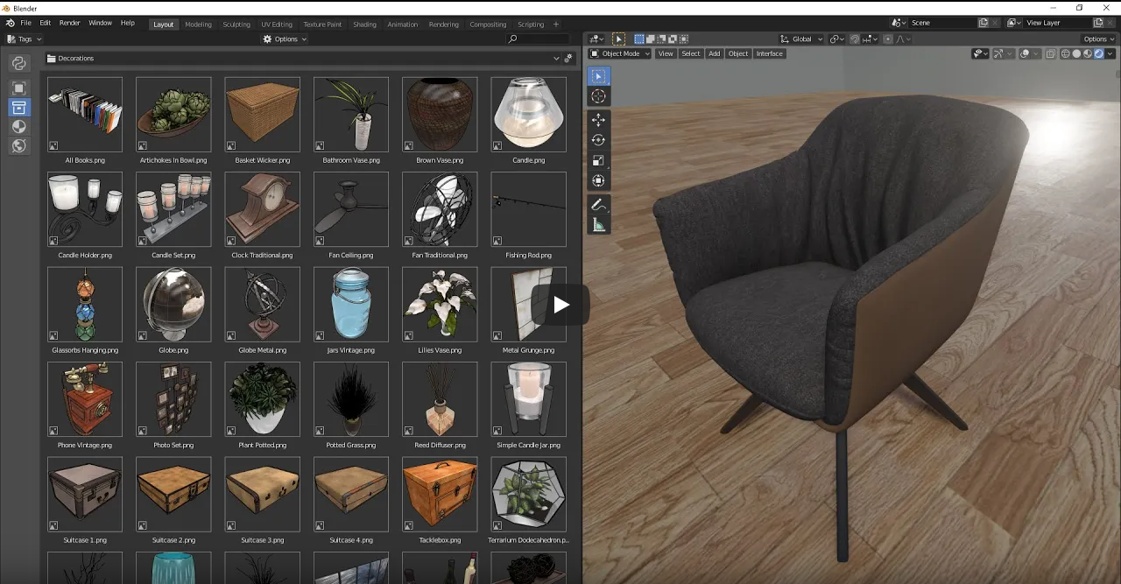
Task: Click the viewport Add menu button
Action: [714, 53]
